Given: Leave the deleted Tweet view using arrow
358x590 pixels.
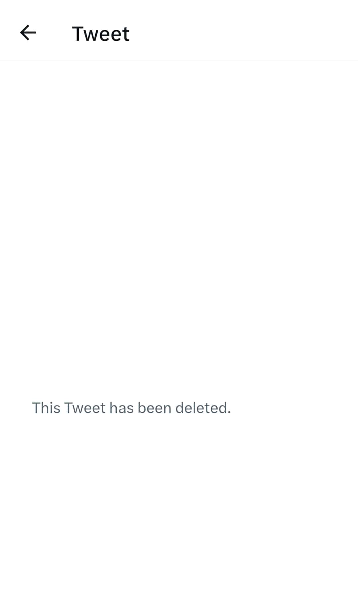Looking at the screenshot, I should pos(28,33).
